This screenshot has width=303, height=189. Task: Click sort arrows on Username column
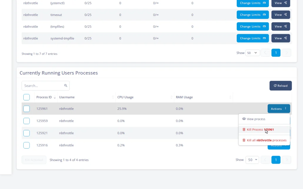coord(113,97)
